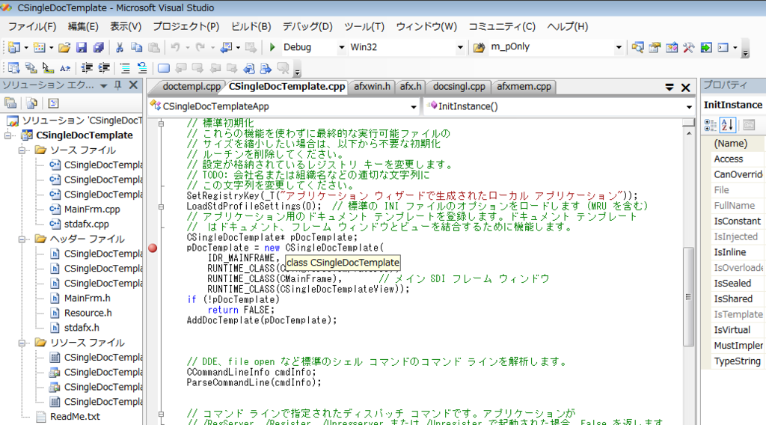
Task: Open Solution Explorer via its toolbar icon
Action: tap(637, 47)
